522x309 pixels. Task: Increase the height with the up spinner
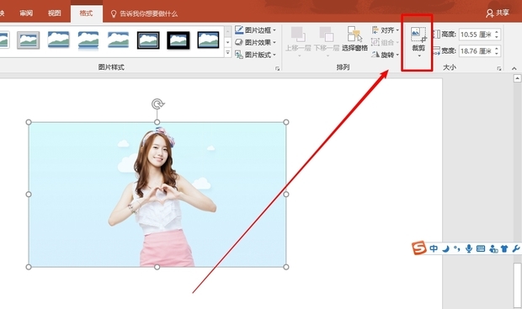point(497,32)
